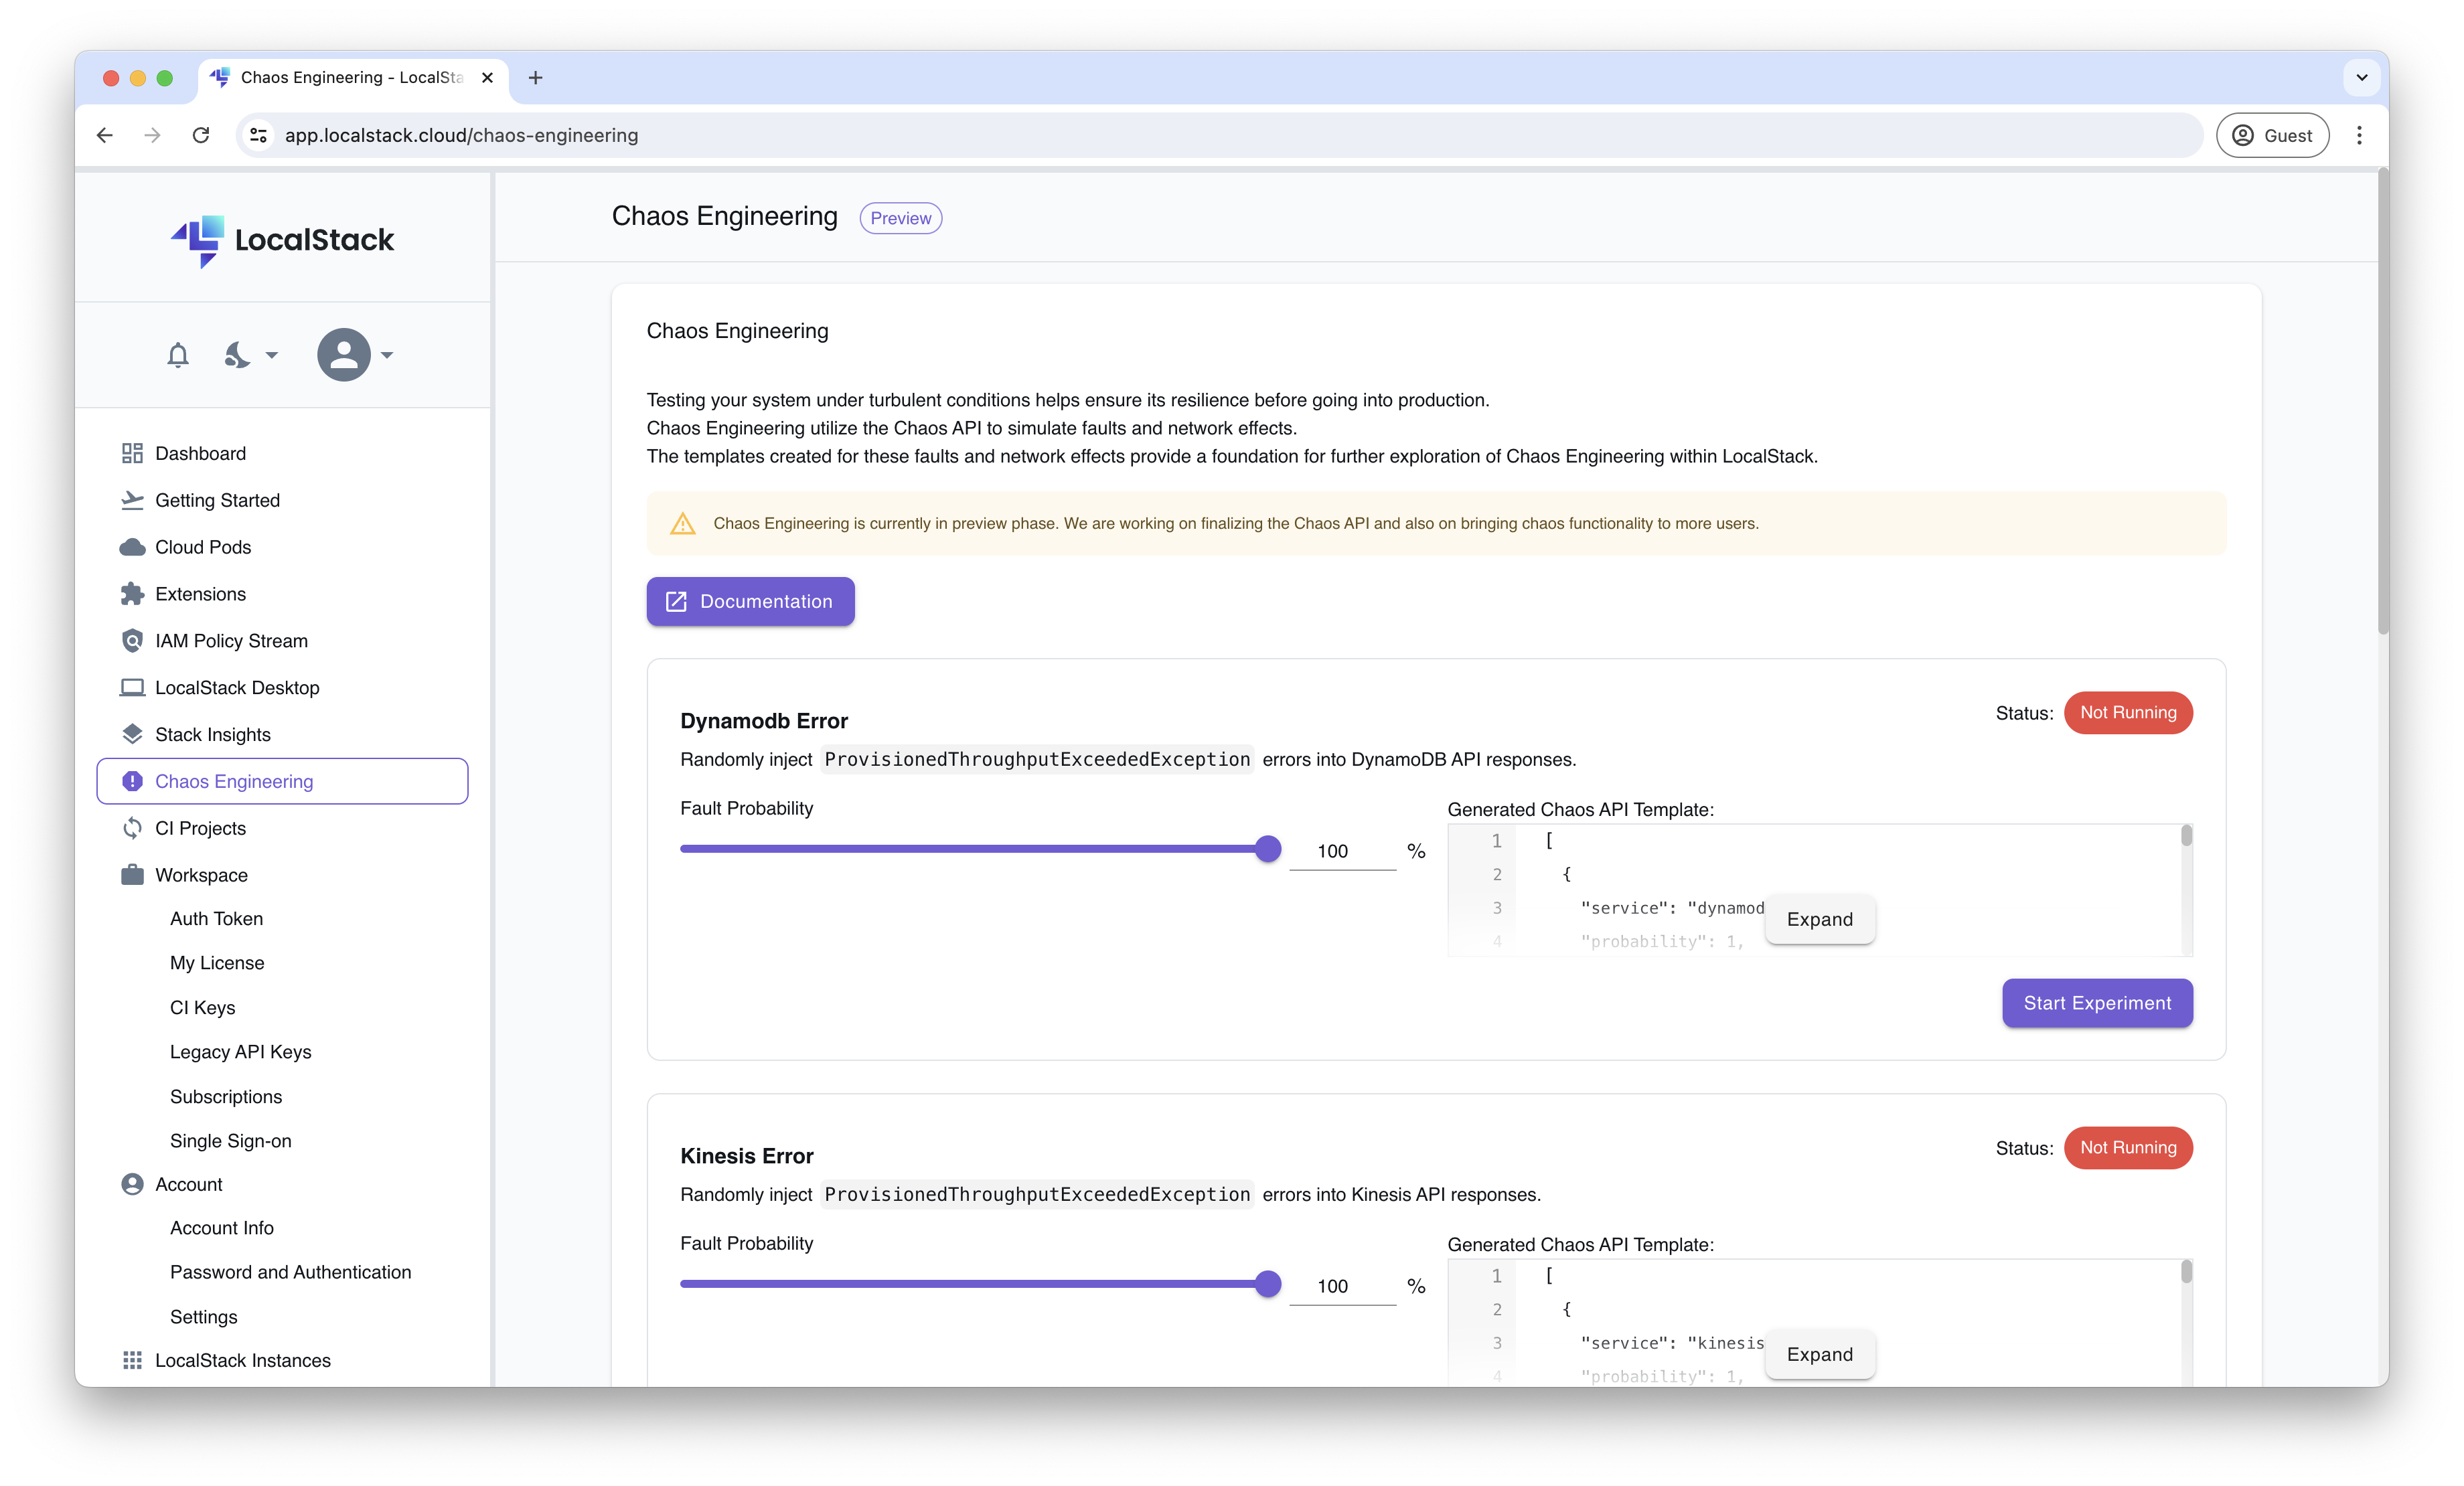Open the Dashboard from the sidebar
This screenshot has width=2464, height=1486.
tap(199, 452)
